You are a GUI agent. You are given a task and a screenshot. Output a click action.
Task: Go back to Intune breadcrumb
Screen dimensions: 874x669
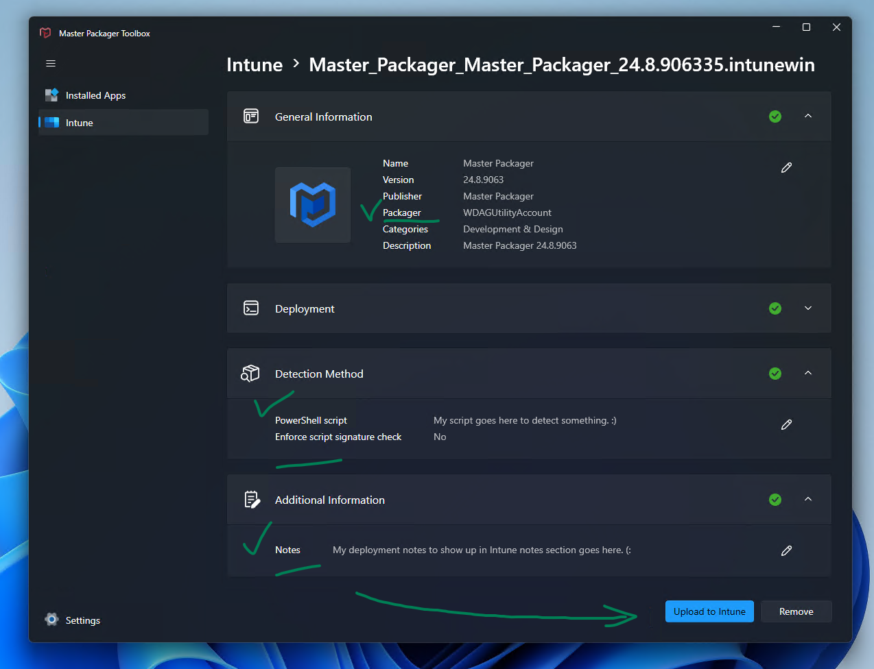pyautogui.click(x=255, y=65)
